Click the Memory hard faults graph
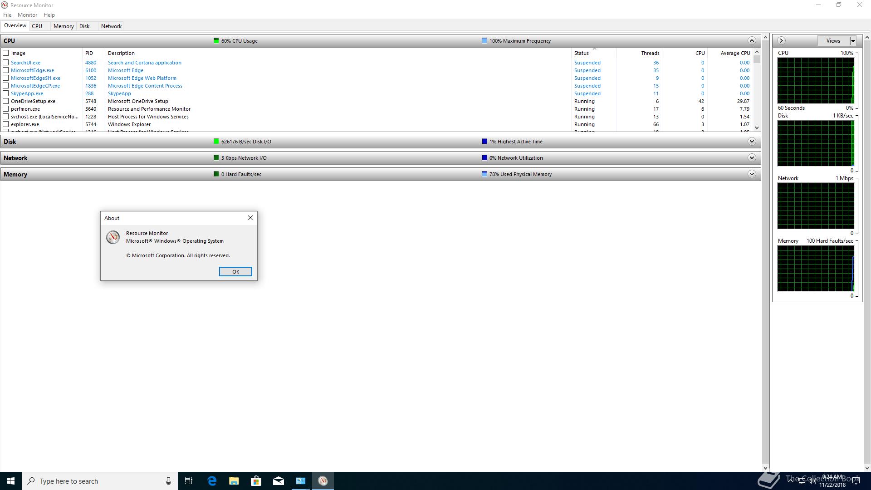This screenshot has height=490, width=871. (x=816, y=269)
